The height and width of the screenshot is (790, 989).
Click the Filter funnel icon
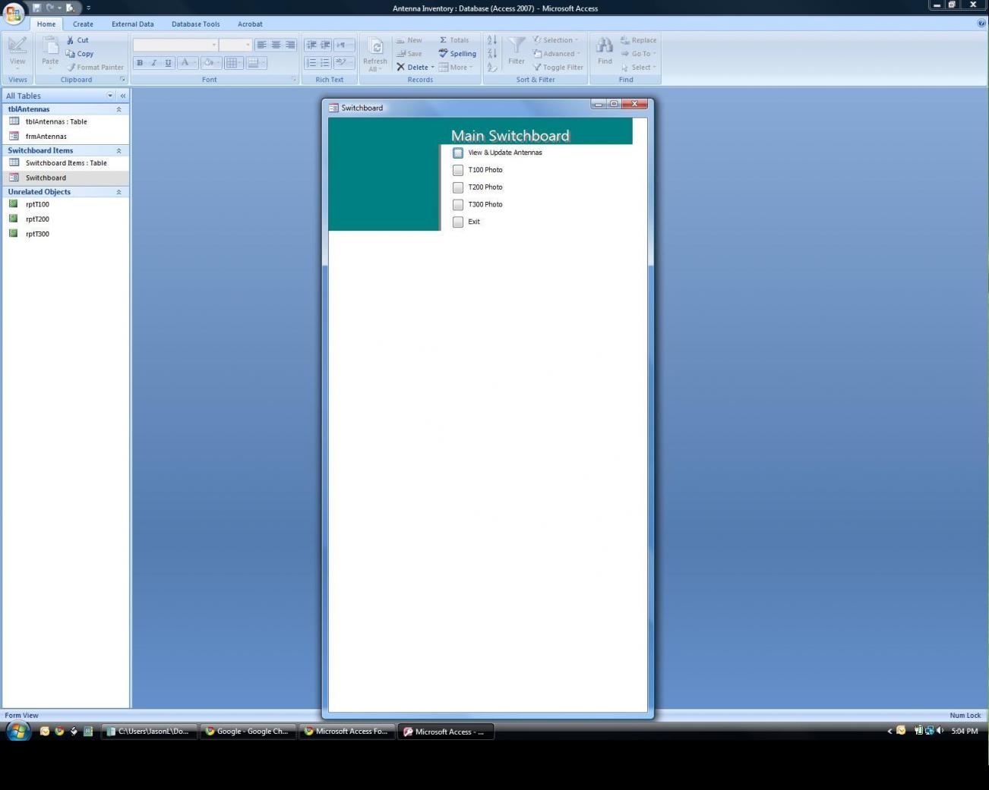pyautogui.click(x=517, y=51)
